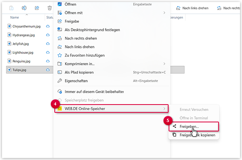Click the Tulips.jpg file icon
Screen dimensions: 242x160
[x=10, y=70]
